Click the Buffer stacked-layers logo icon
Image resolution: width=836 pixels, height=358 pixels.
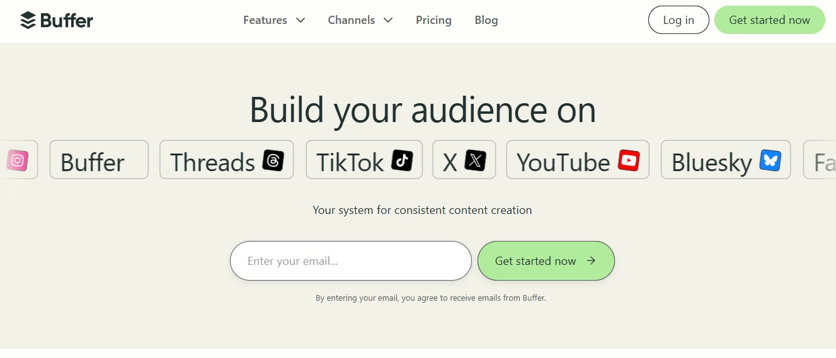tap(28, 20)
